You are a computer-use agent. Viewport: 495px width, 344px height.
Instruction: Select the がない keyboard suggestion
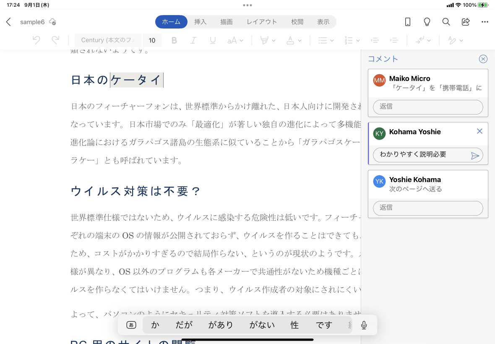pyautogui.click(x=262, y=325)
